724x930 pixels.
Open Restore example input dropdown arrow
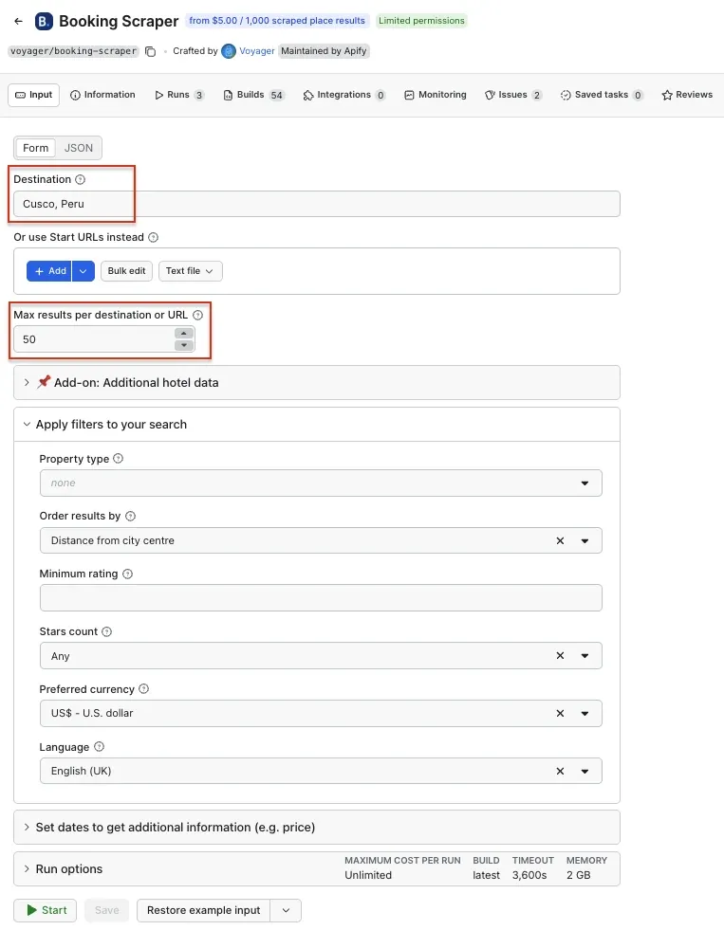click(x=286, y=910)
